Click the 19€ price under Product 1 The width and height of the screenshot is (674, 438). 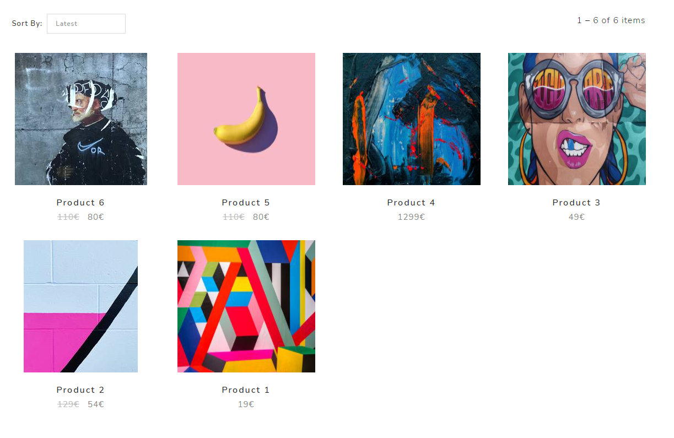246,404
